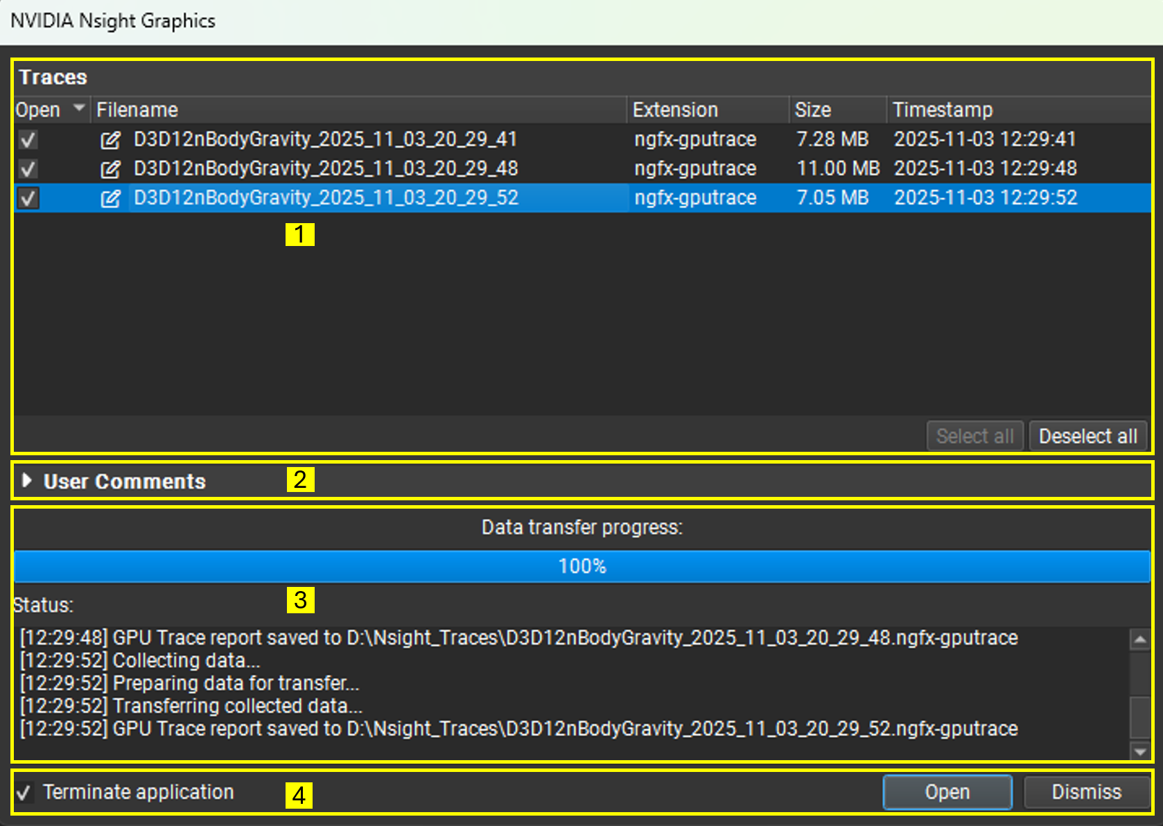Screen dimensions: 1163x826
Task: Click the Deselect all button
Action: click(1087, 435)
